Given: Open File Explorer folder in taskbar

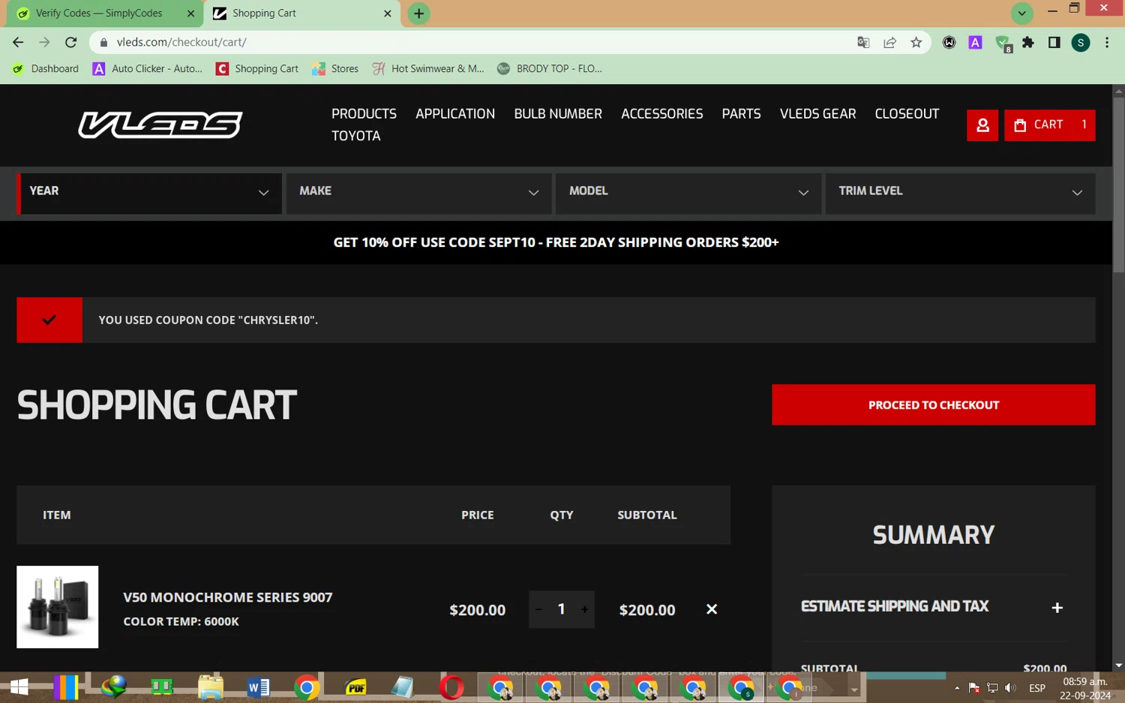Looking at the screenshot, I should coord(211,687).
